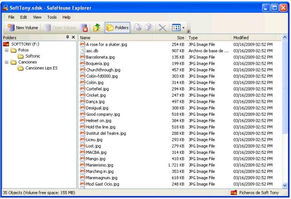Click the JPG icon beside Cricket.jpg
The height and width of the screenshot is (199, 291).
[82, 95]
